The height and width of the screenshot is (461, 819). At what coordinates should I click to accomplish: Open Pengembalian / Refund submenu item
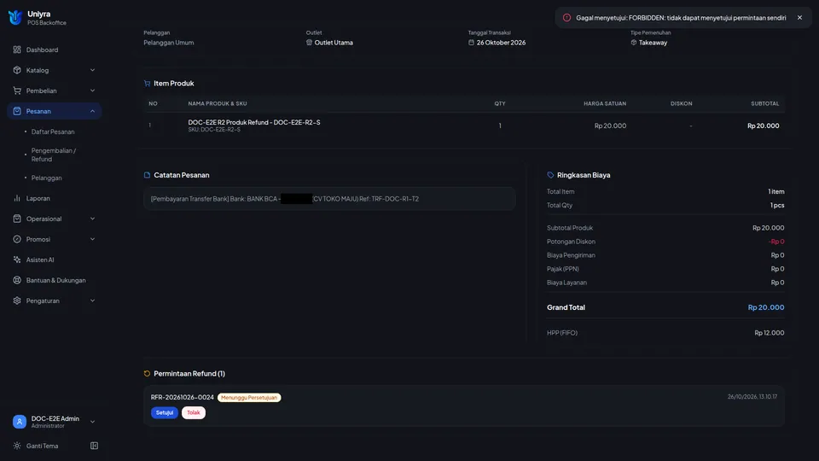(53, 155)
